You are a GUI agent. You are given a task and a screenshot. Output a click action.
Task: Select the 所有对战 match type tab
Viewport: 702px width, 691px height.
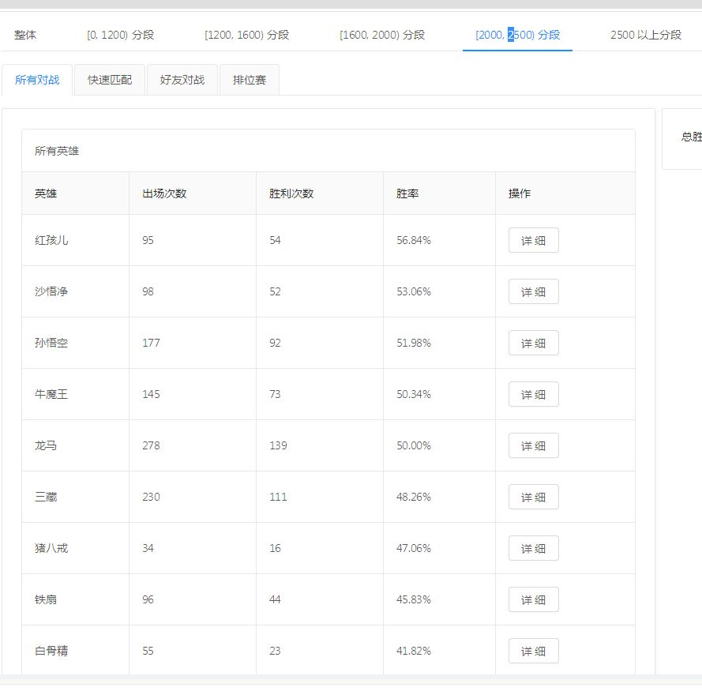click(x=37, y=80)
